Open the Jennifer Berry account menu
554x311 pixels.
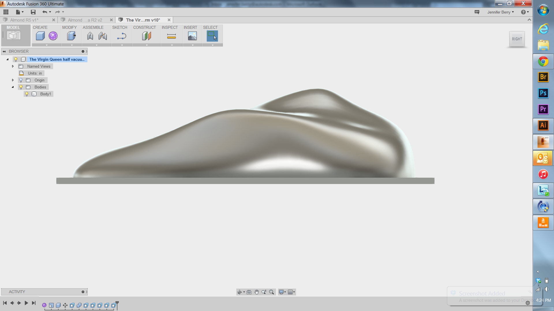point(501,12)
